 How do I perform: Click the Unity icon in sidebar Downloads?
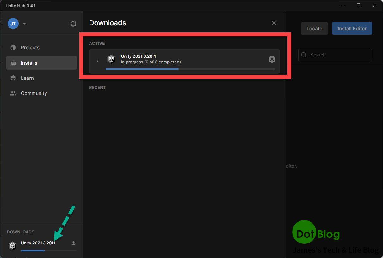12,246
